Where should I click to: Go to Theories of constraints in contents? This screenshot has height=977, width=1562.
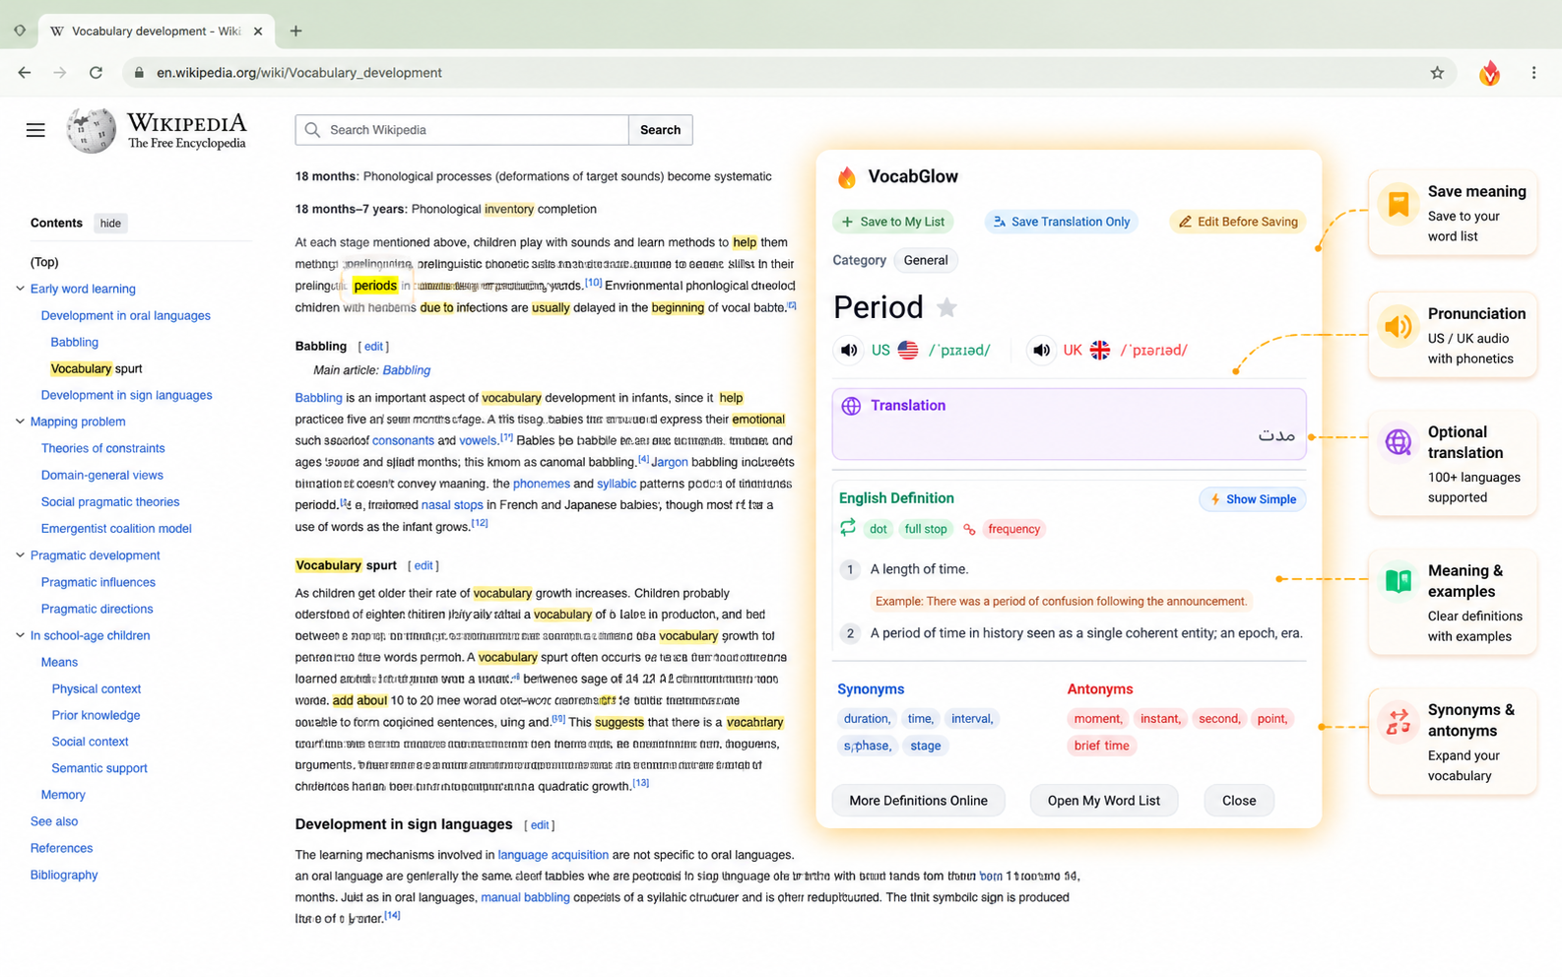coord(102,448)
